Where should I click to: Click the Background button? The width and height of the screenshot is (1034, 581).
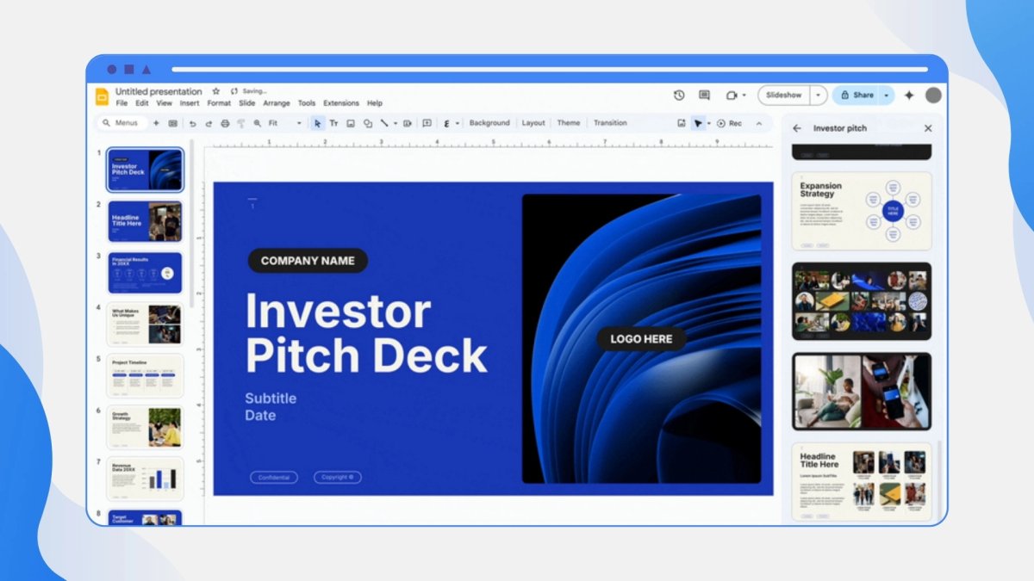click(x=489, y=123)
